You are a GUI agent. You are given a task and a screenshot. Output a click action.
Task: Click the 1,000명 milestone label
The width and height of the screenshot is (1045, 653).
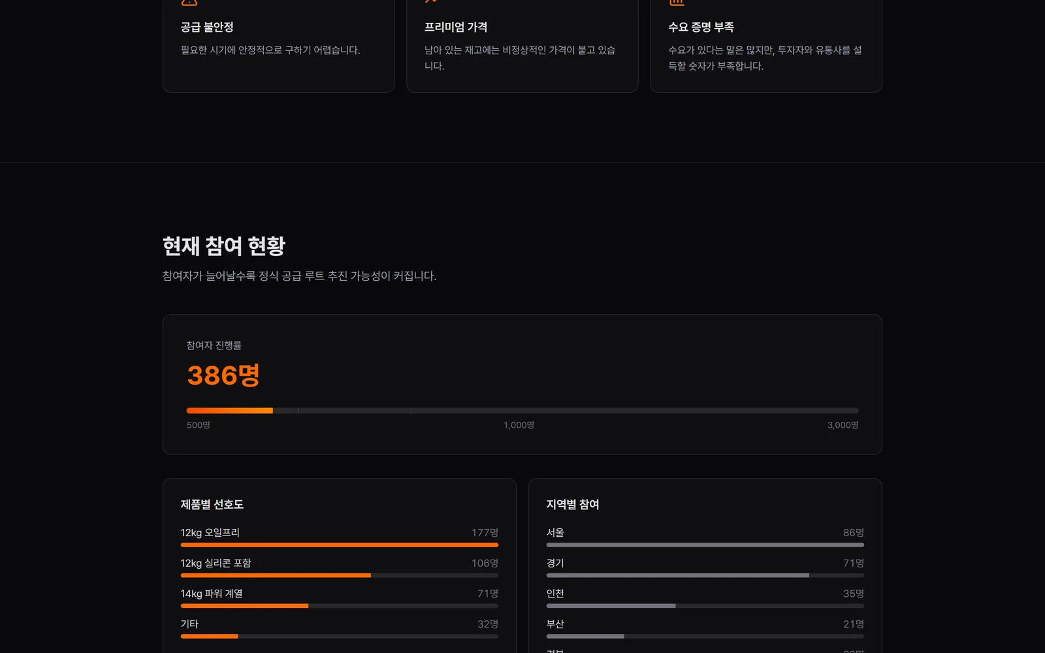click(x=519, y=425)
